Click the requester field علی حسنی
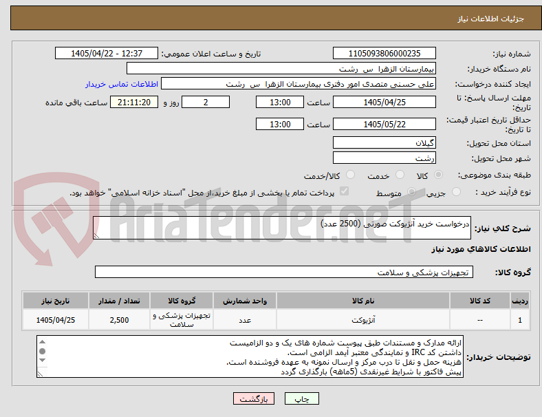Image resolution: width=542 pixels, height=417 pixels. pos(299,84)
